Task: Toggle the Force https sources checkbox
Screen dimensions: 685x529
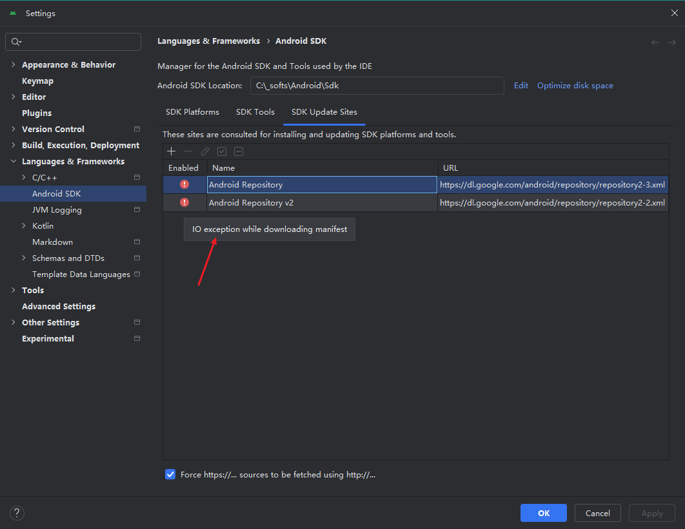Action: pyautogui.click(x=170, y=474)
